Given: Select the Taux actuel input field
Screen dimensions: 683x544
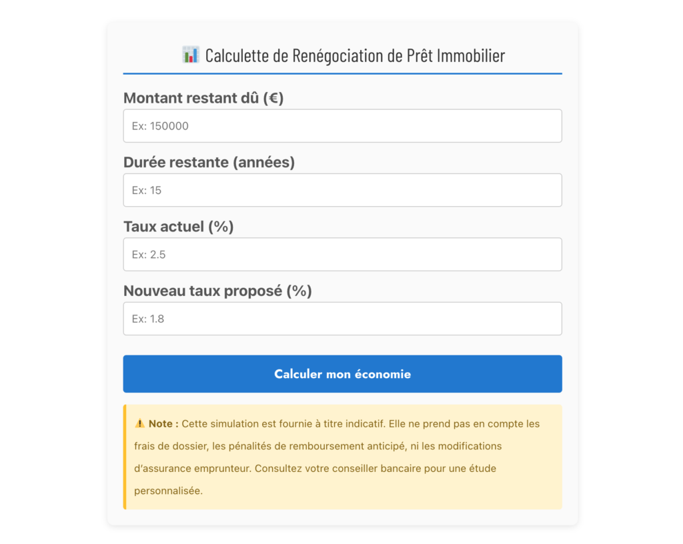Looking at the screenshot, I should pyautogui.click(x=342, y=254).
